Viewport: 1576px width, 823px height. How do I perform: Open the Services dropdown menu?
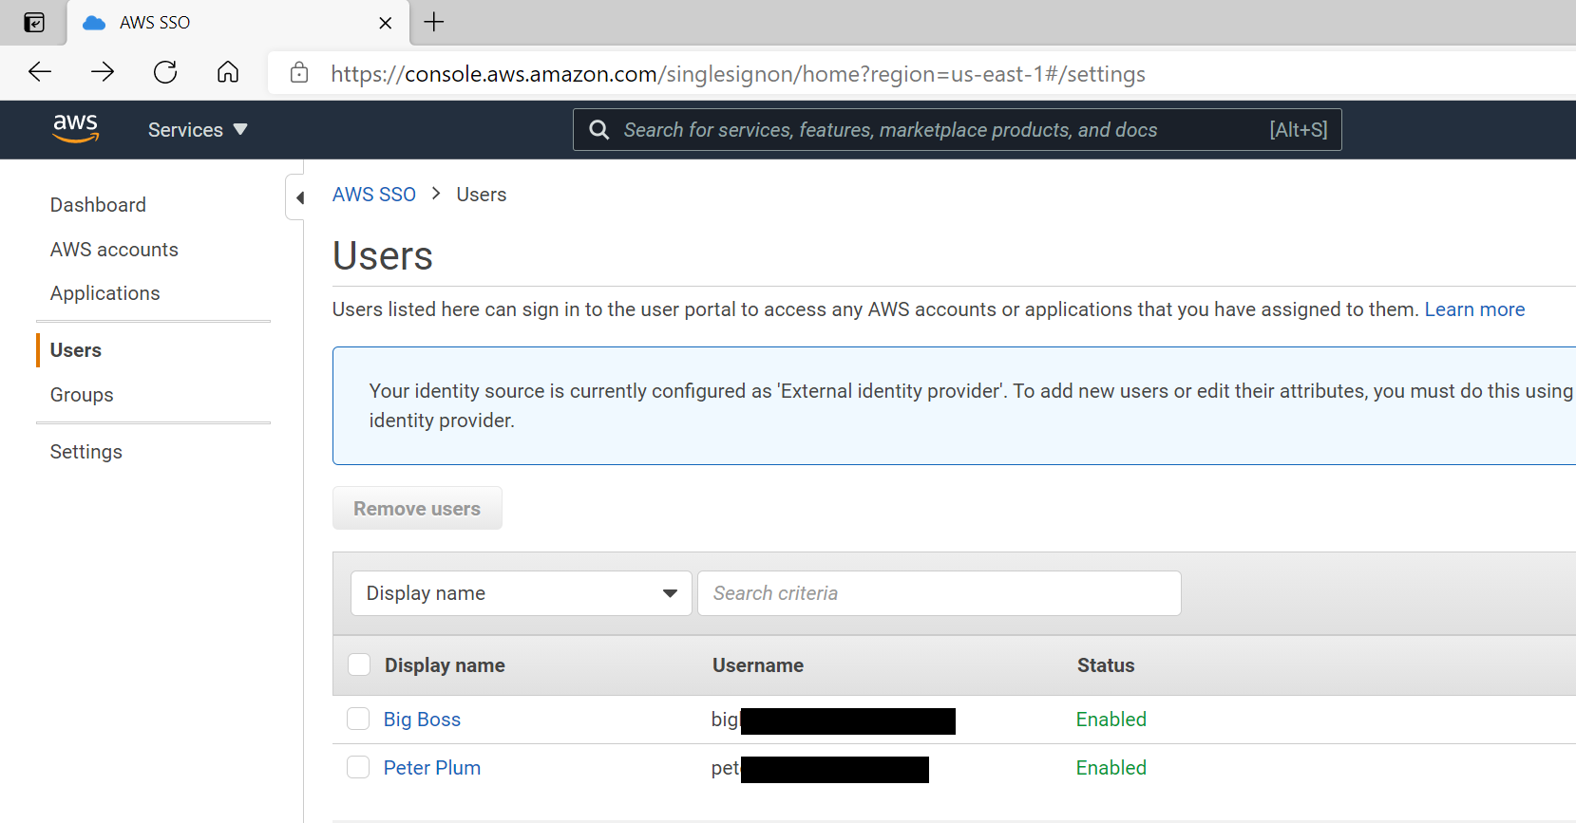pyautogui.click(x=198, y=130)
